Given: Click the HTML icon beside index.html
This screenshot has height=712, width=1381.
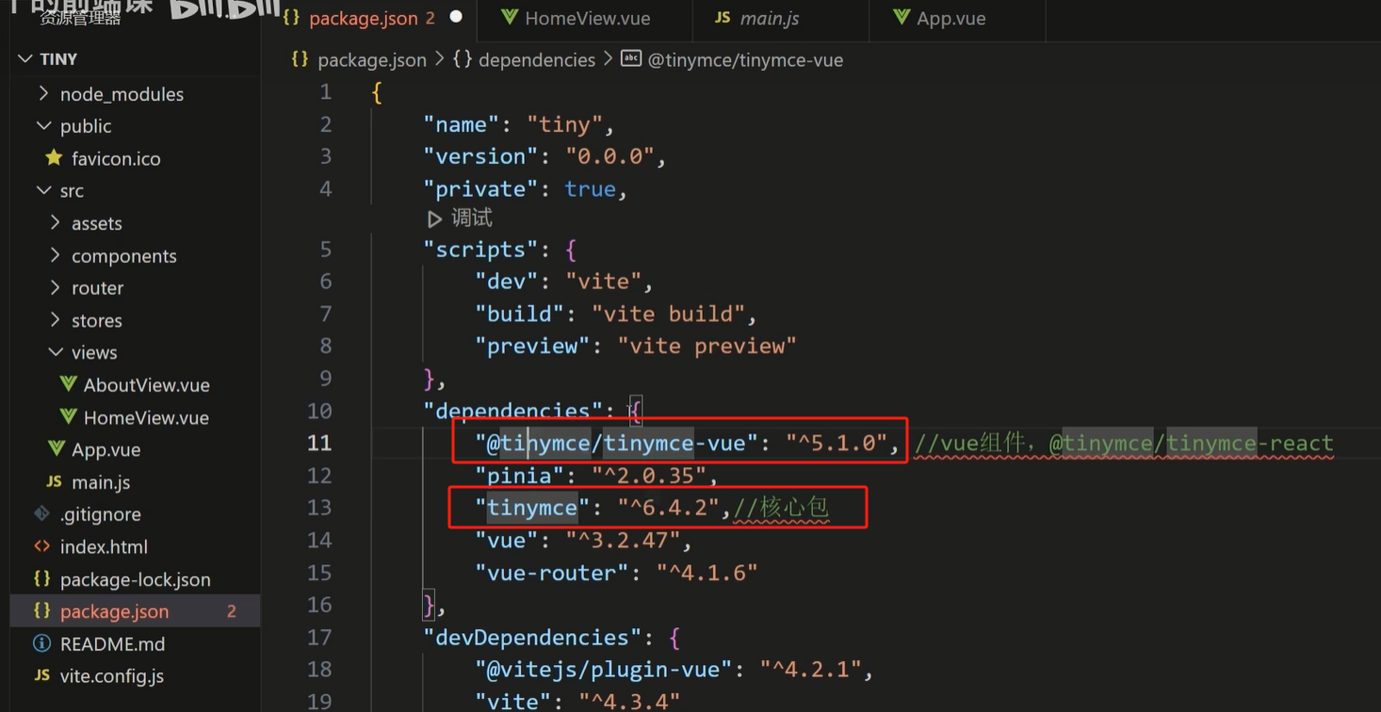Looking at the screenshot, I should 41,546.
